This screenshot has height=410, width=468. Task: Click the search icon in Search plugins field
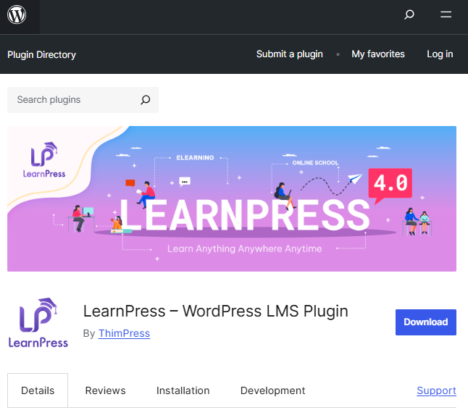pos(146,100)
